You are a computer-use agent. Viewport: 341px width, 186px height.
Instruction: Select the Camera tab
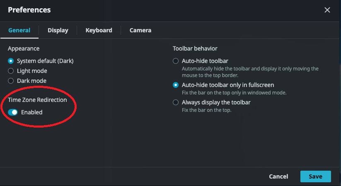[x=140, y=30]
